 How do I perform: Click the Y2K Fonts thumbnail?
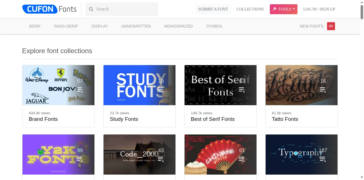(58, 154)
